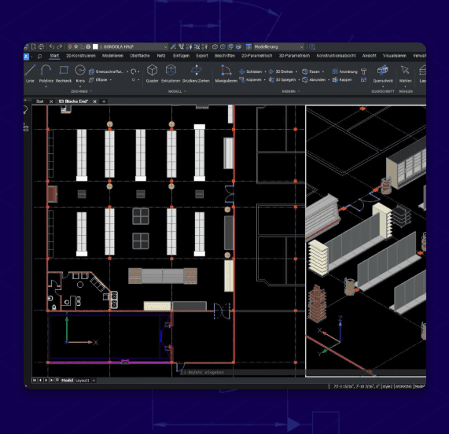Click the Ellipse tool
The image size is (449, 434).
point(98,80)
